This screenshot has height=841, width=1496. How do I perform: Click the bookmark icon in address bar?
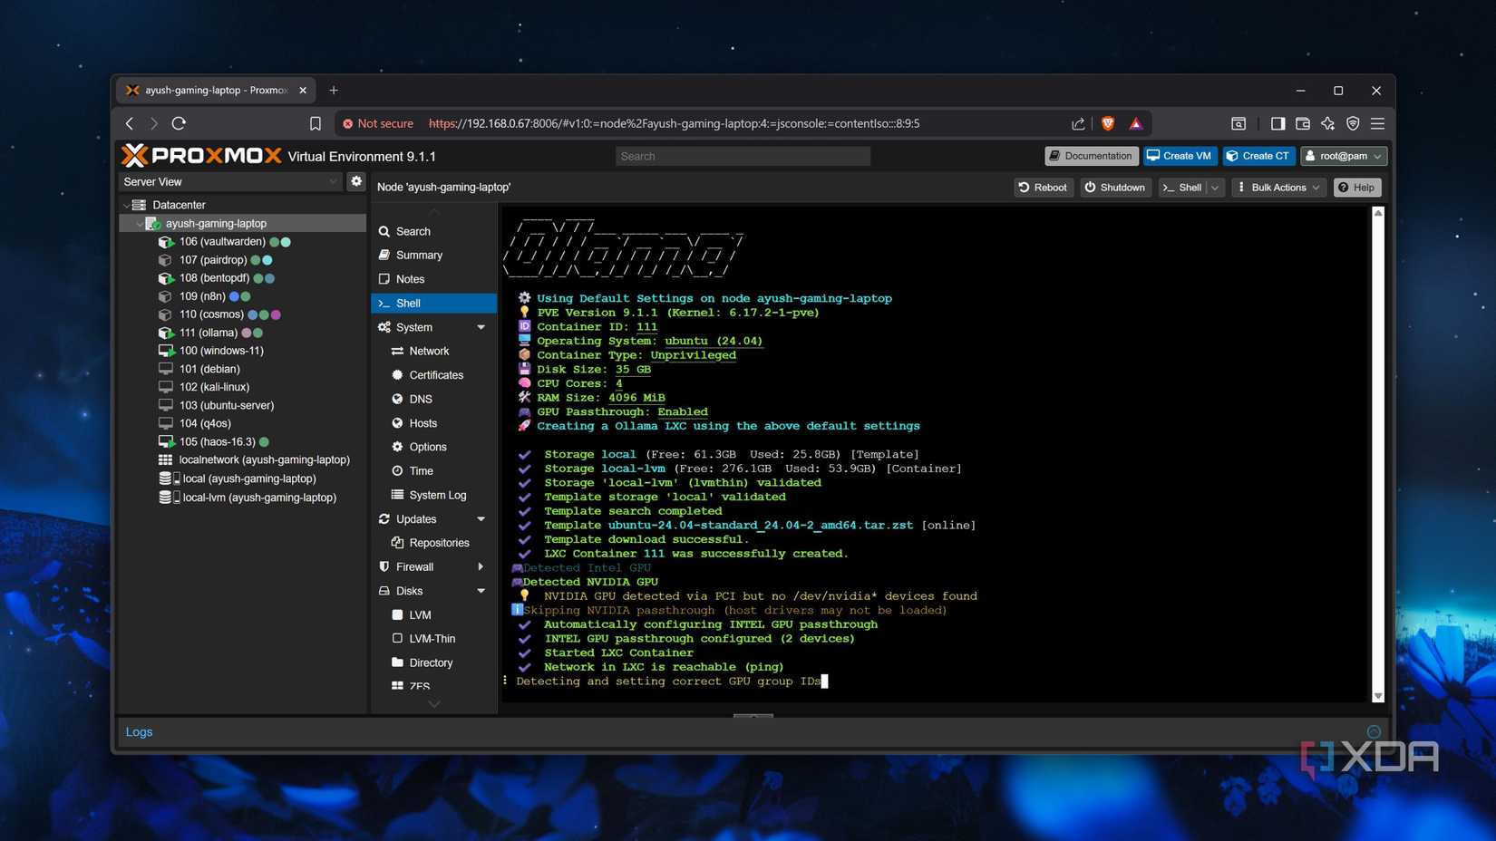(315, 123)
